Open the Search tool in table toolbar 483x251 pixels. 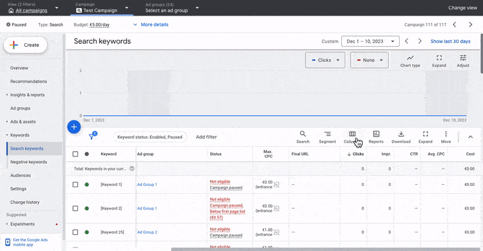[x=303, y=137]
